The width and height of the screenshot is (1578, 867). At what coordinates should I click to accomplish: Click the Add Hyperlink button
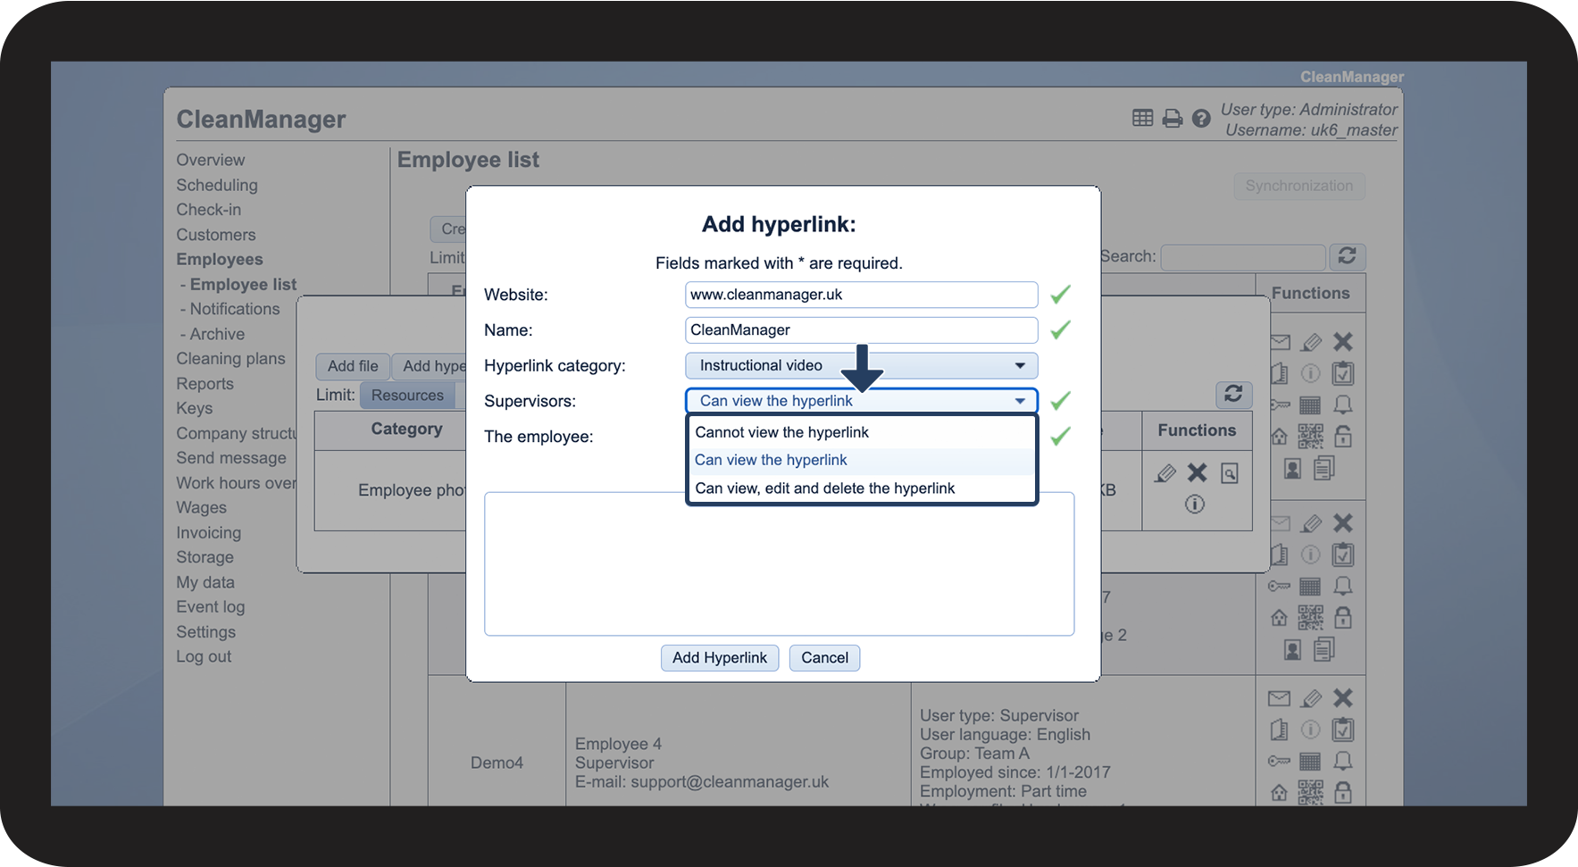point(720,658)
